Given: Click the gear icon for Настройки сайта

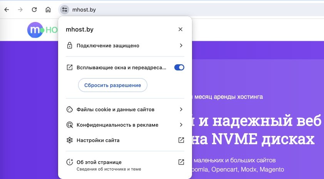Looking at the screenshot, I should [70, 140].
